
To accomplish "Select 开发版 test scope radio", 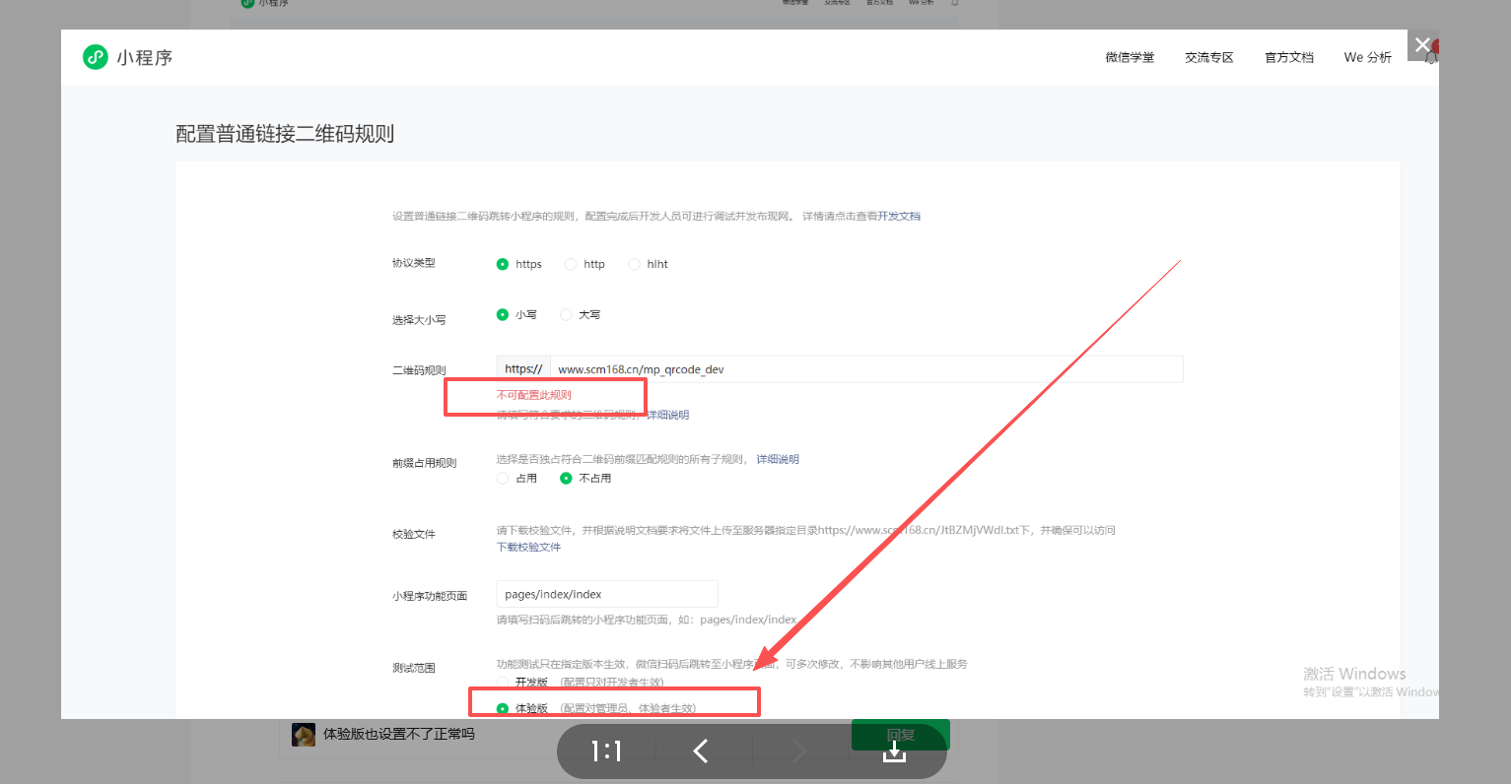I will 503,682.
